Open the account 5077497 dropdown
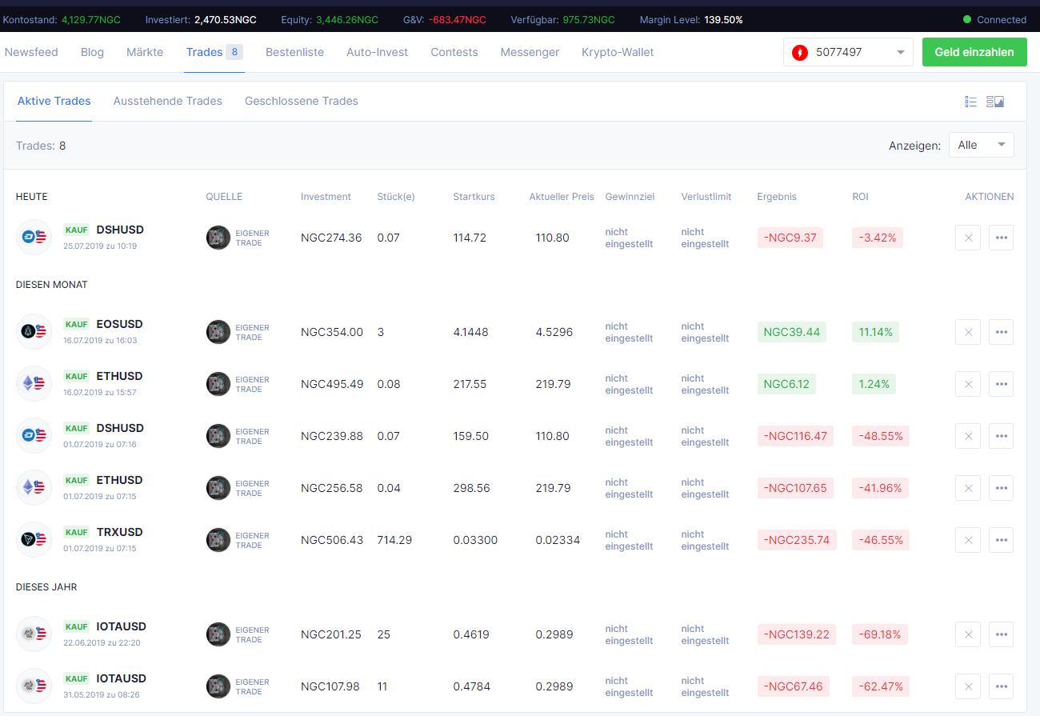The image size is (1040, 716). point(848,53)
